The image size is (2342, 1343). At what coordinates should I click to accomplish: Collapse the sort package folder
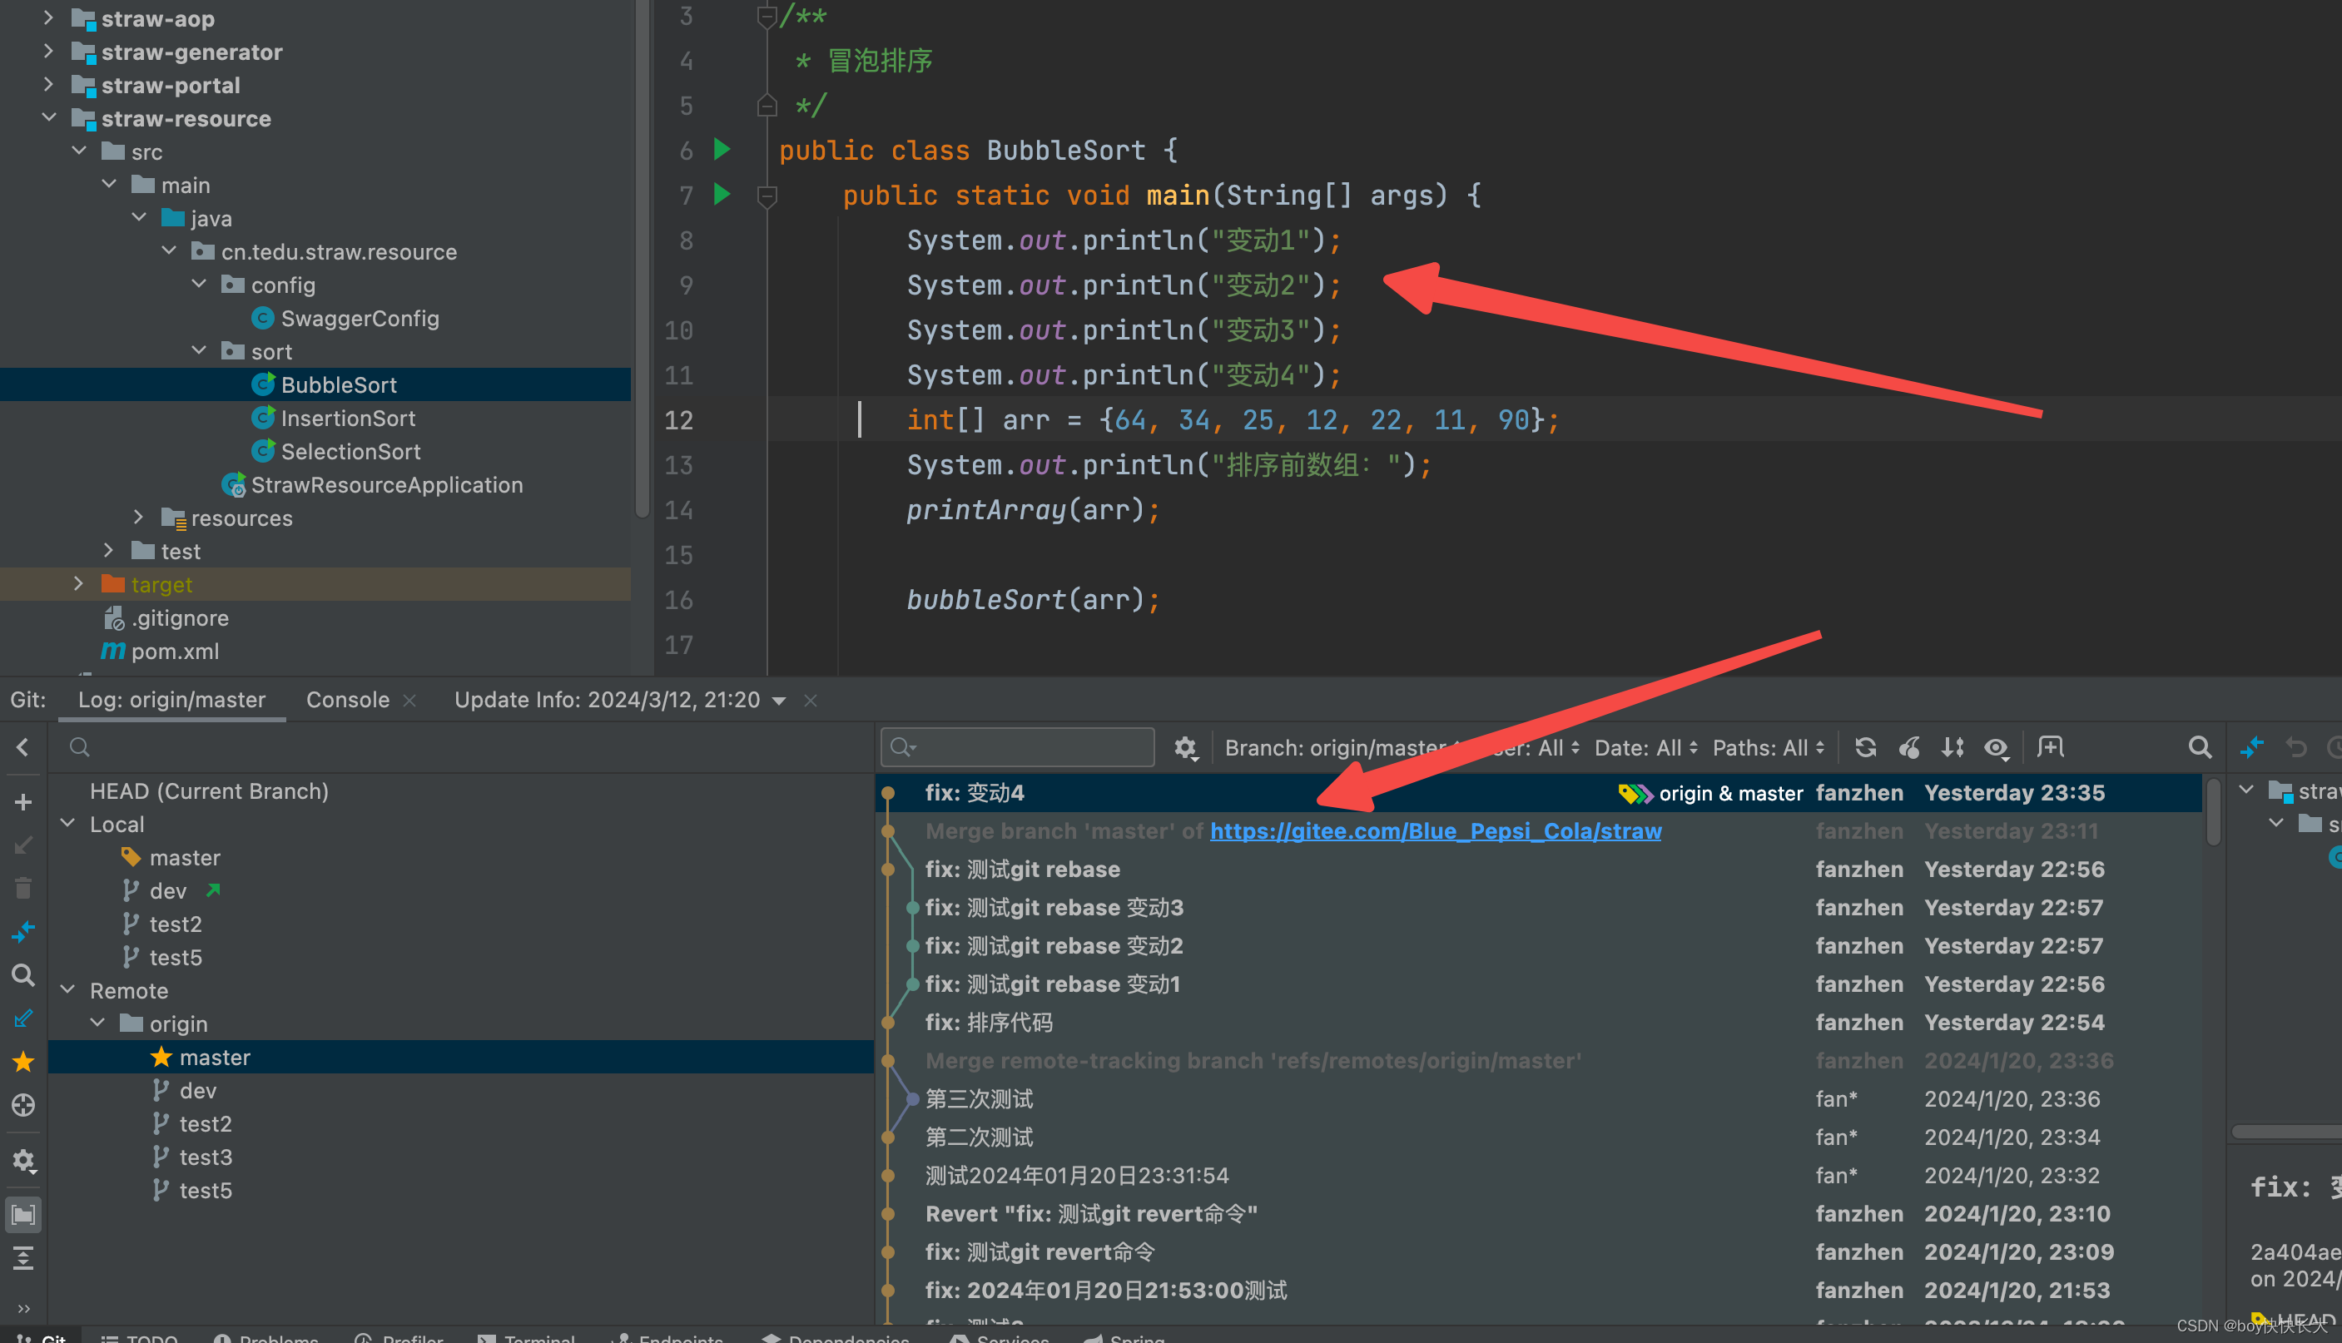click(198, 350)
